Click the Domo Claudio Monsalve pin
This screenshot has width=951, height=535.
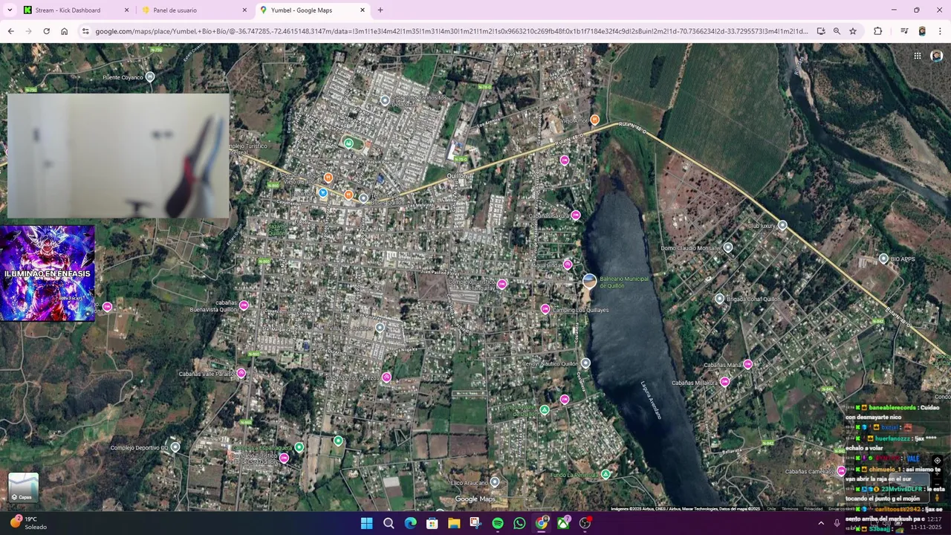[728, 247]
